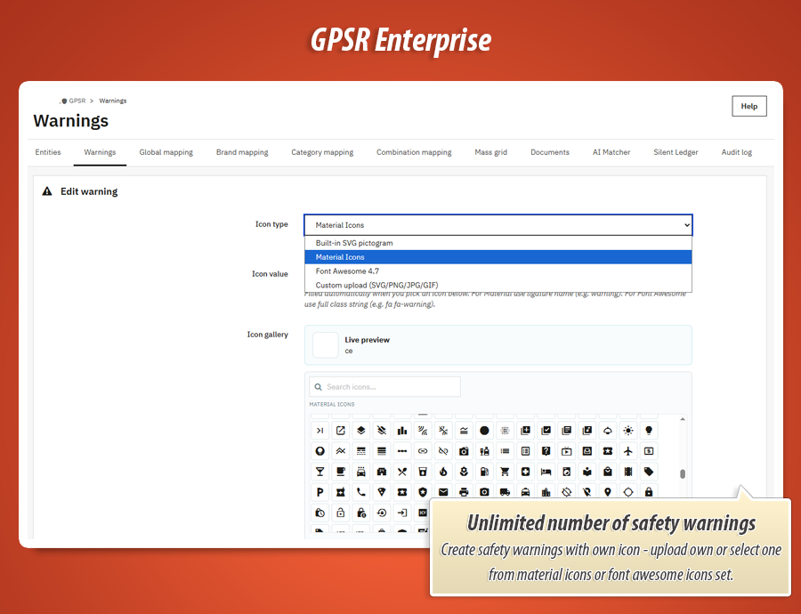Select the map pin location icon
This screenshot has height=614, width=801.
(607, 492)
